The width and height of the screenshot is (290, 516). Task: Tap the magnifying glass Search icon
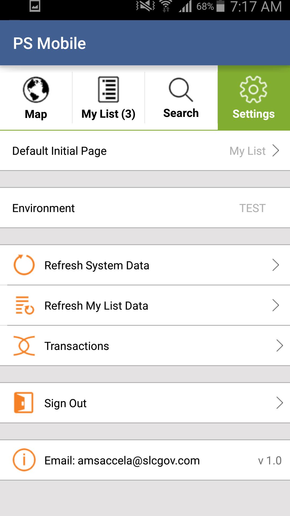click(181, 90)
